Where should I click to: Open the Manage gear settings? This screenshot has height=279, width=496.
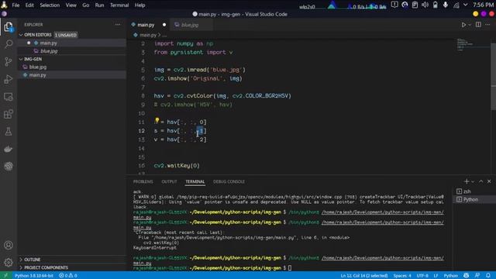(9, 262)
